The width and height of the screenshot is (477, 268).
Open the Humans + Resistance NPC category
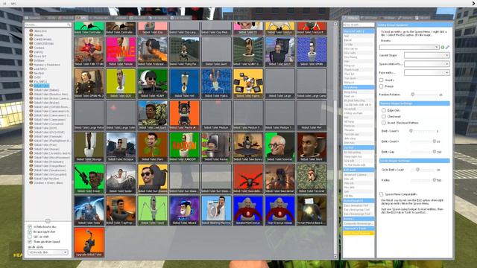(47, 65)
